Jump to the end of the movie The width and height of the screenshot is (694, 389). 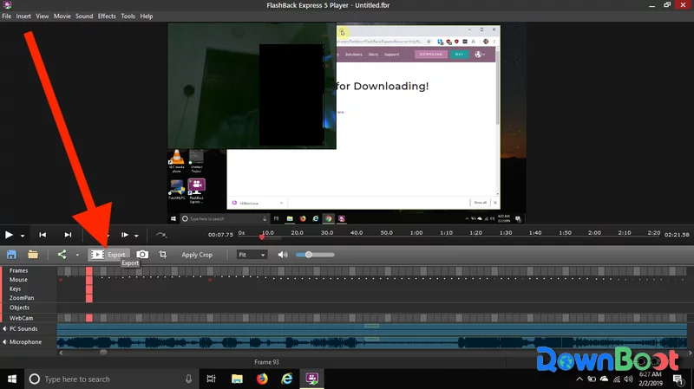[x=68, y=235]
